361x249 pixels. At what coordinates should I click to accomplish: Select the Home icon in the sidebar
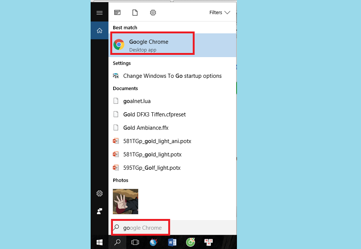tap(99, 30)
